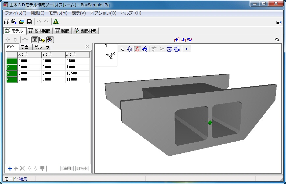The image size is (286, 184).
Task: Click the icon with two curved blue arrows
Action: point(189,39)
